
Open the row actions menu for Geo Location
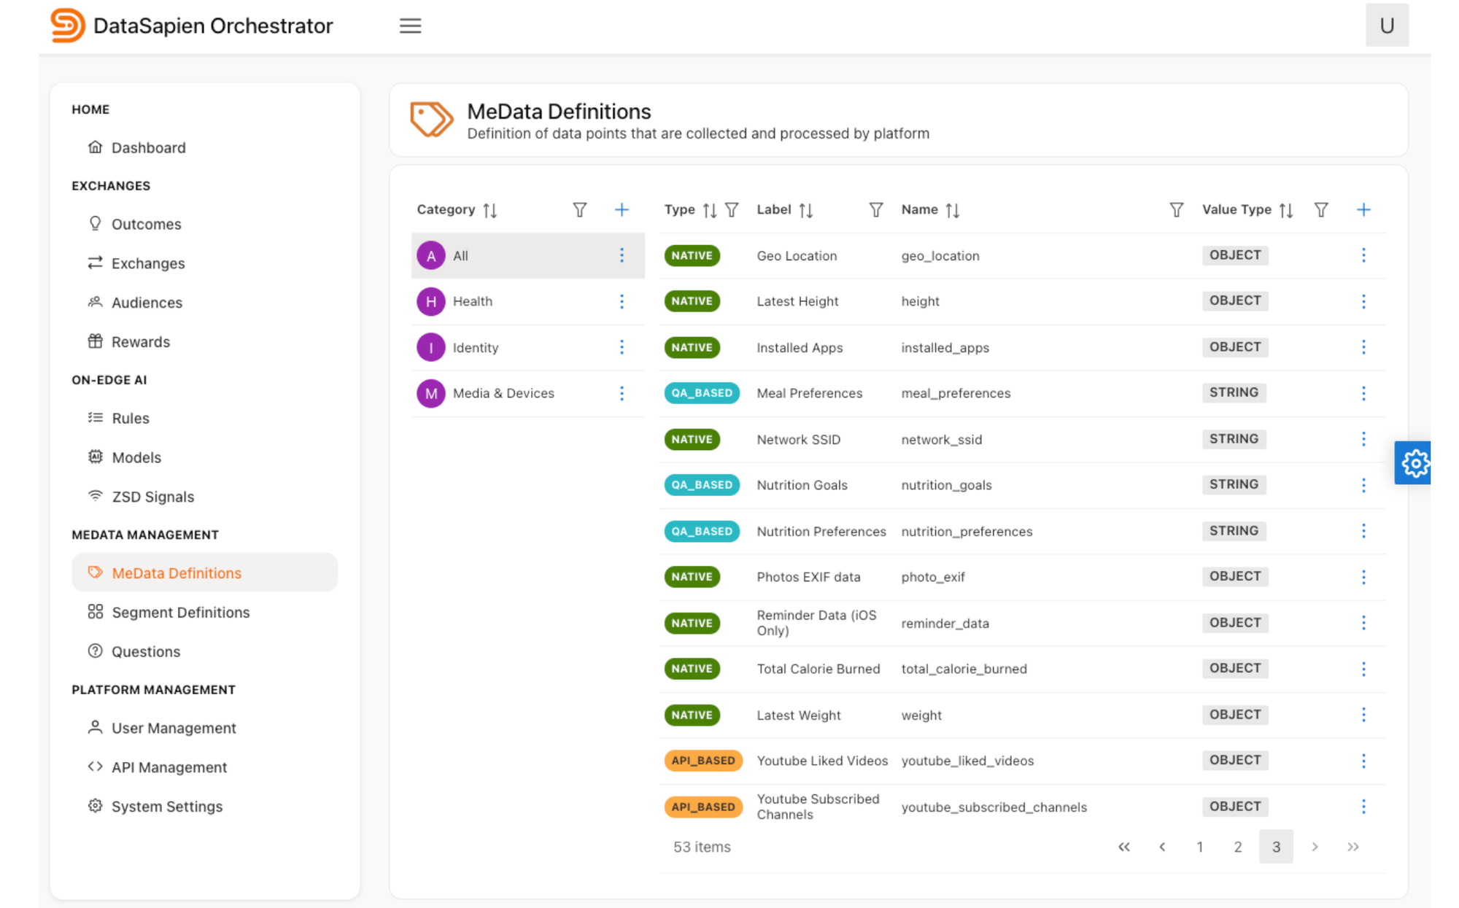(x=1364, y=255)
